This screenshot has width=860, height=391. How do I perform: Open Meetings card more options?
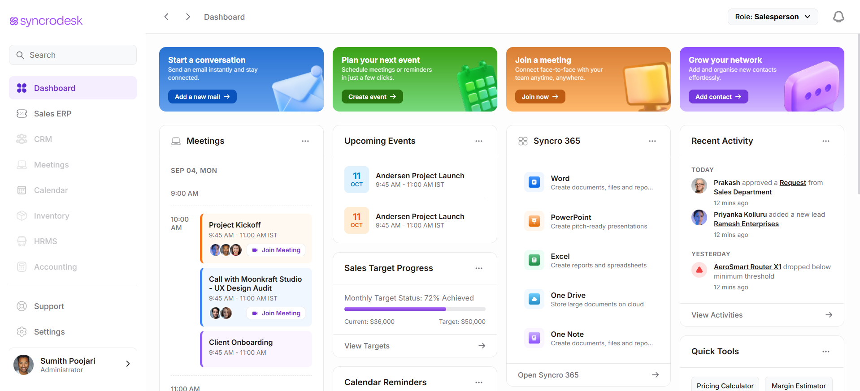305,141
